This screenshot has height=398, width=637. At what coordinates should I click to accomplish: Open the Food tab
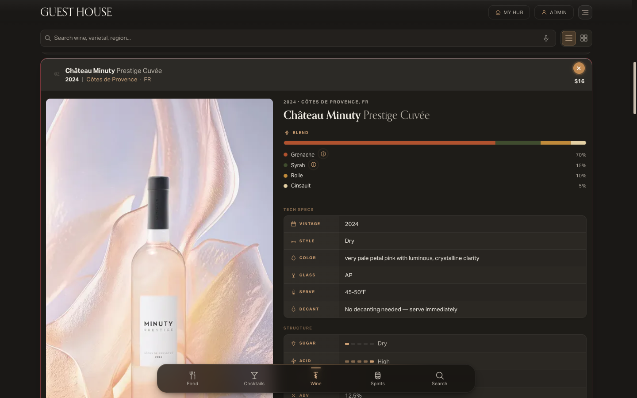point(192,379)
